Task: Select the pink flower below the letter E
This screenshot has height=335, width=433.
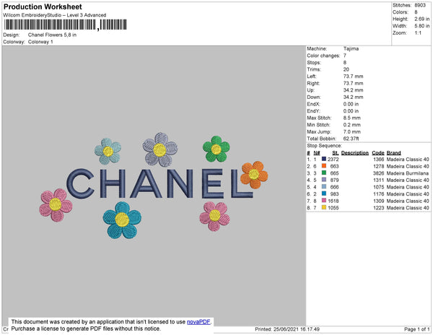Action: click(x=215, y=216)
